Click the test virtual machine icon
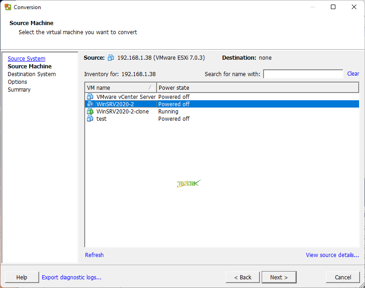Viewport: 365px width, 288px height. [90, 118]
